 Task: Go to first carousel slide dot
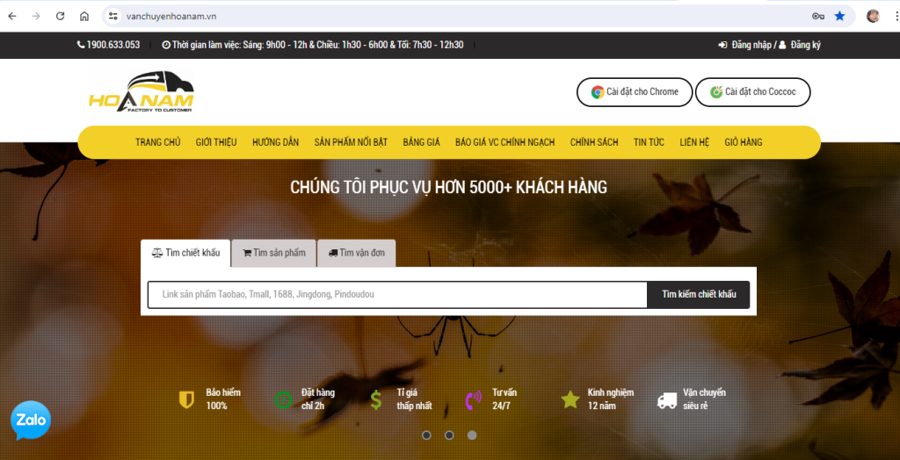coord(426,435)
